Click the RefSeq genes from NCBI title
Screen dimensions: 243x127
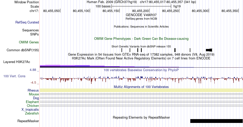tap(141, 19)
